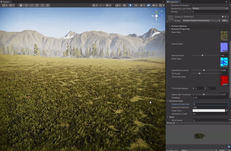
Task: Open the scene effects dropdown arrow
Action: [x=144, y=5]
